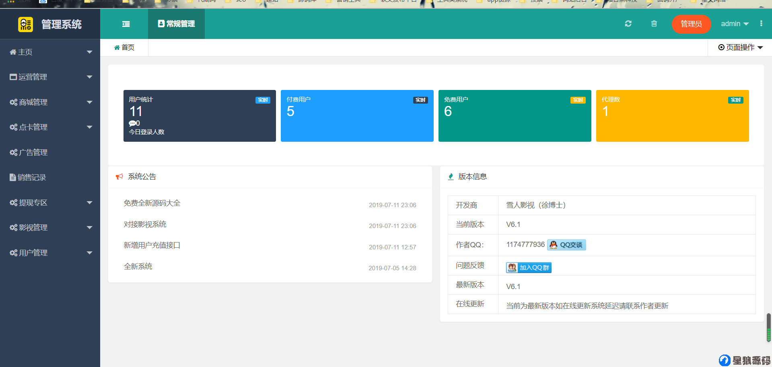Click the 今日登录人数 label
772x367 pixels.
(146, 132)
